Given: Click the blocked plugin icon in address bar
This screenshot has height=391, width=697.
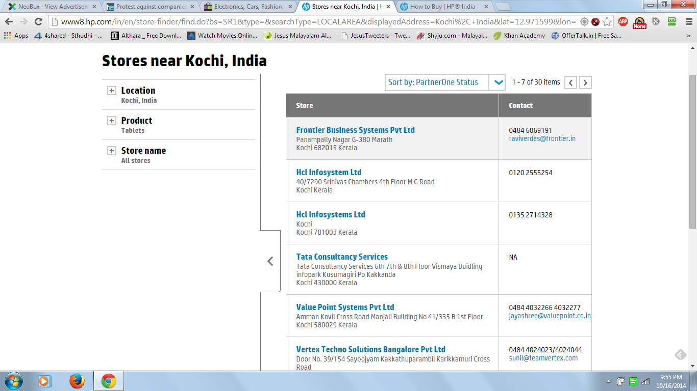Looking at the screenshot, I should pos(595,21).
